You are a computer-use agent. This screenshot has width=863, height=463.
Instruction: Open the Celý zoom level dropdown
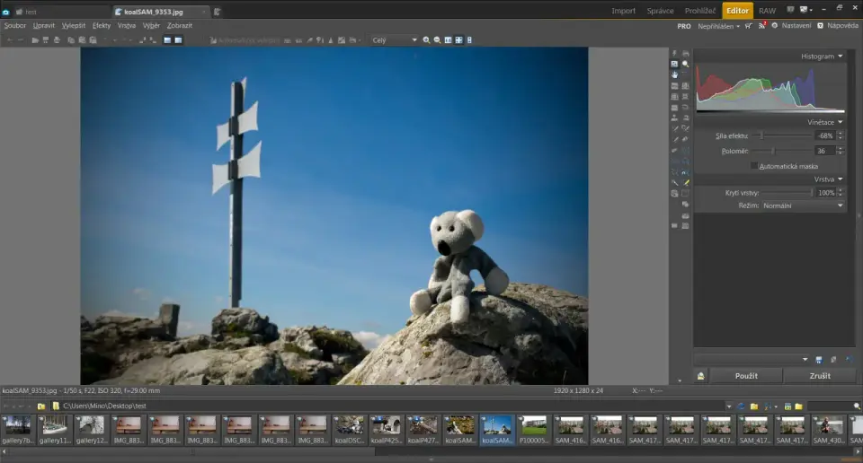pos(395,40)
